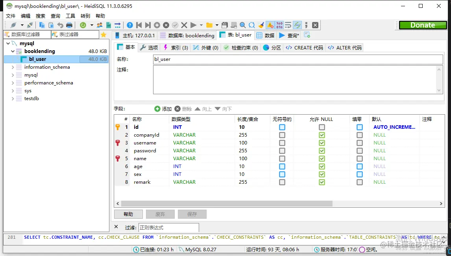
Task: Toggle the stop-on-errors warning icon
Action: [x=270, y=25]
